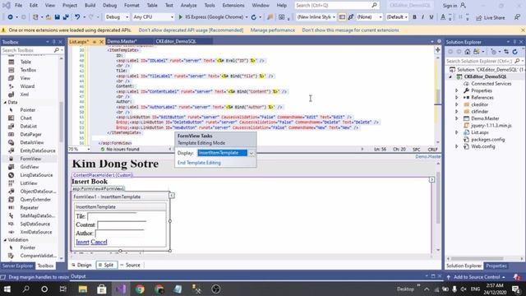Screen dimensions: 526x296
Task: Collapse the Data toolbox group
Action: coord(5,102)
